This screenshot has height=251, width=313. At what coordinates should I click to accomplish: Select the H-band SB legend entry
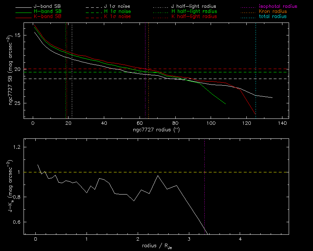point(46,12)
